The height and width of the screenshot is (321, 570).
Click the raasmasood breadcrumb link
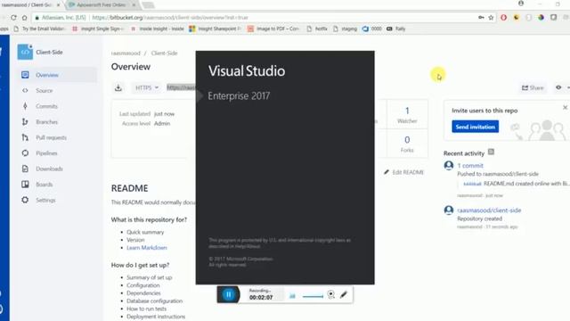coord(126,53)
